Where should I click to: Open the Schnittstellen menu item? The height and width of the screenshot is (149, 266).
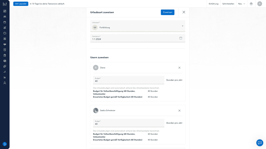click(228, 4)
